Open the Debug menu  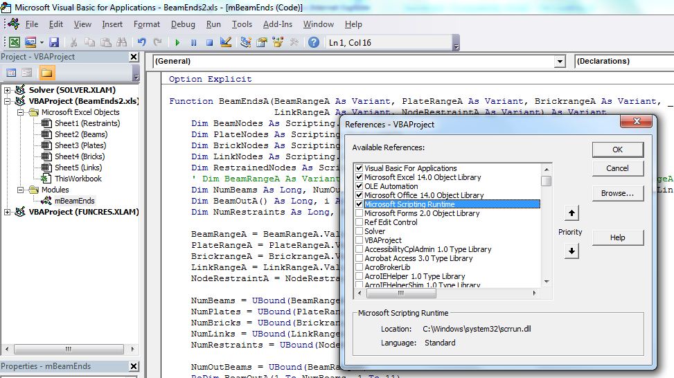183,24
